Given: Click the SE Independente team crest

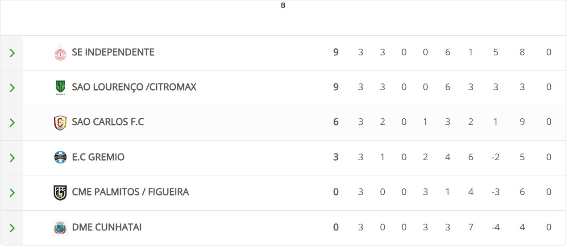Looking at the screenshot, I should point(60,53).
